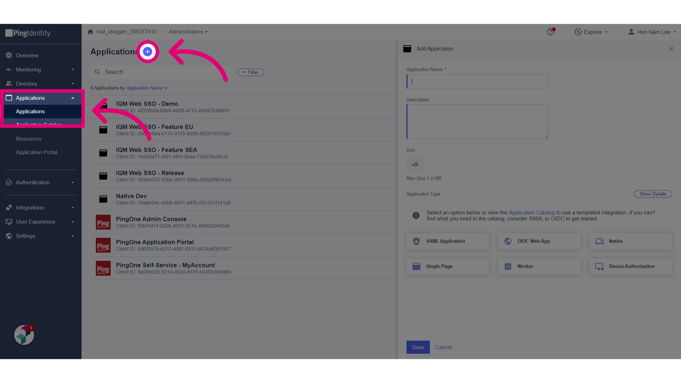
Task: Open Native Dev application row
Action: click(244, 199)
